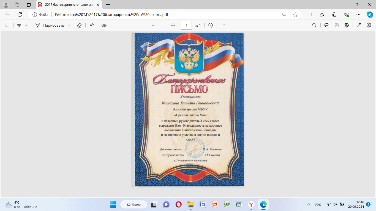The height and width of the screenshot is (211, 376).
Task: Close the 2017 благодарность PDF tab
Action: (98, 5)
